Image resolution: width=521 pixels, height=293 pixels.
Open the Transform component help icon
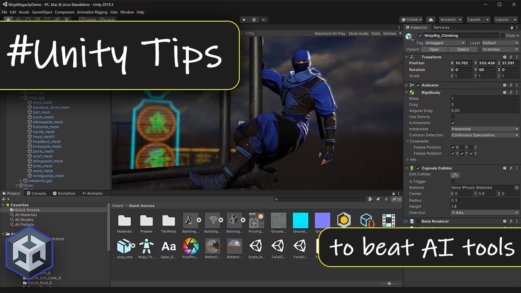click(505, 57)
